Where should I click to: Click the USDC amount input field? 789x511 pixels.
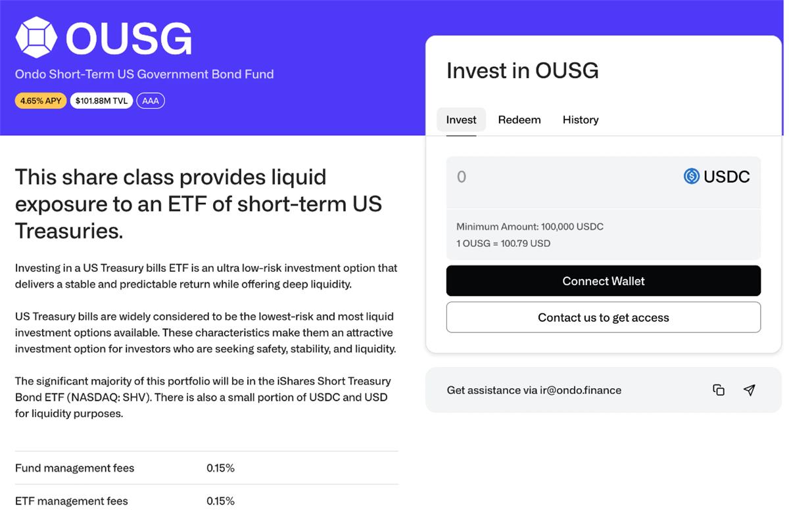click(x=559, y=177)
